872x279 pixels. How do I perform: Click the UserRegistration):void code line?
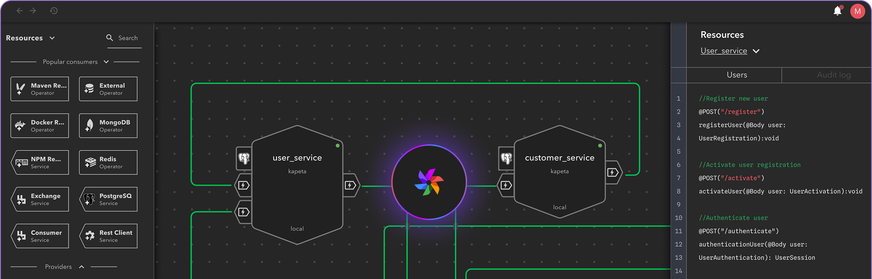738,138
